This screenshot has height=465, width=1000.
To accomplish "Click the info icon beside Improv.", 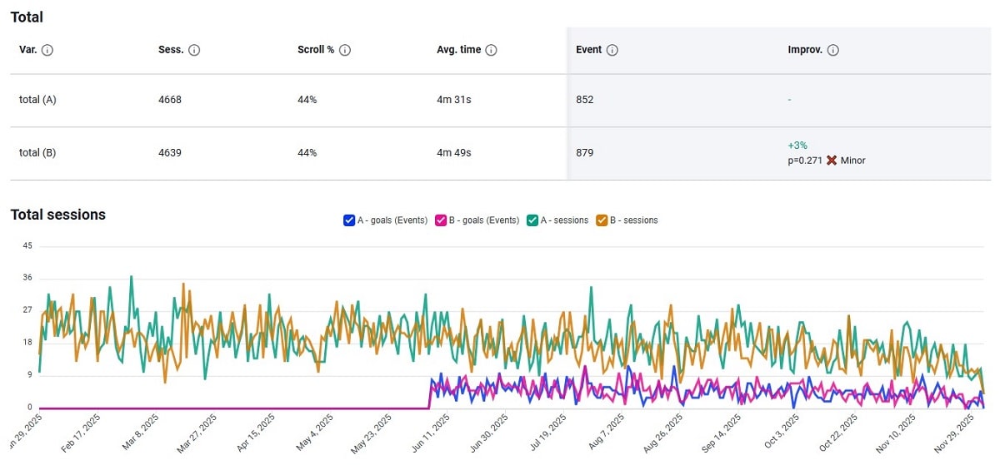I will pos(833,50).
